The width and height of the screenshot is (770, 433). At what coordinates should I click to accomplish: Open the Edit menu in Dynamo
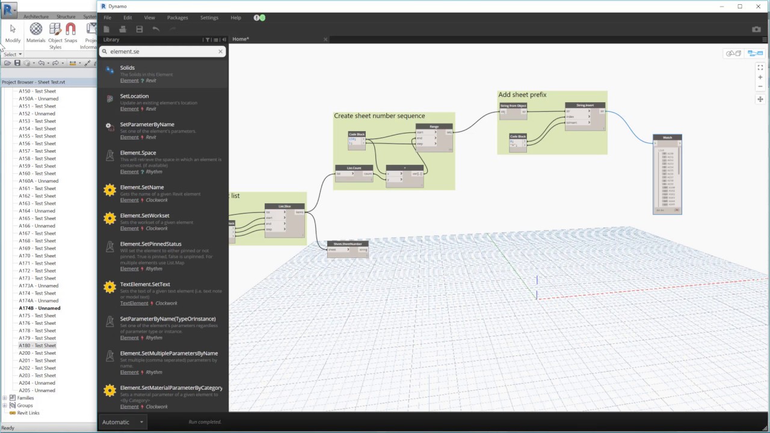pyautogui.click(x=128, y=17)
